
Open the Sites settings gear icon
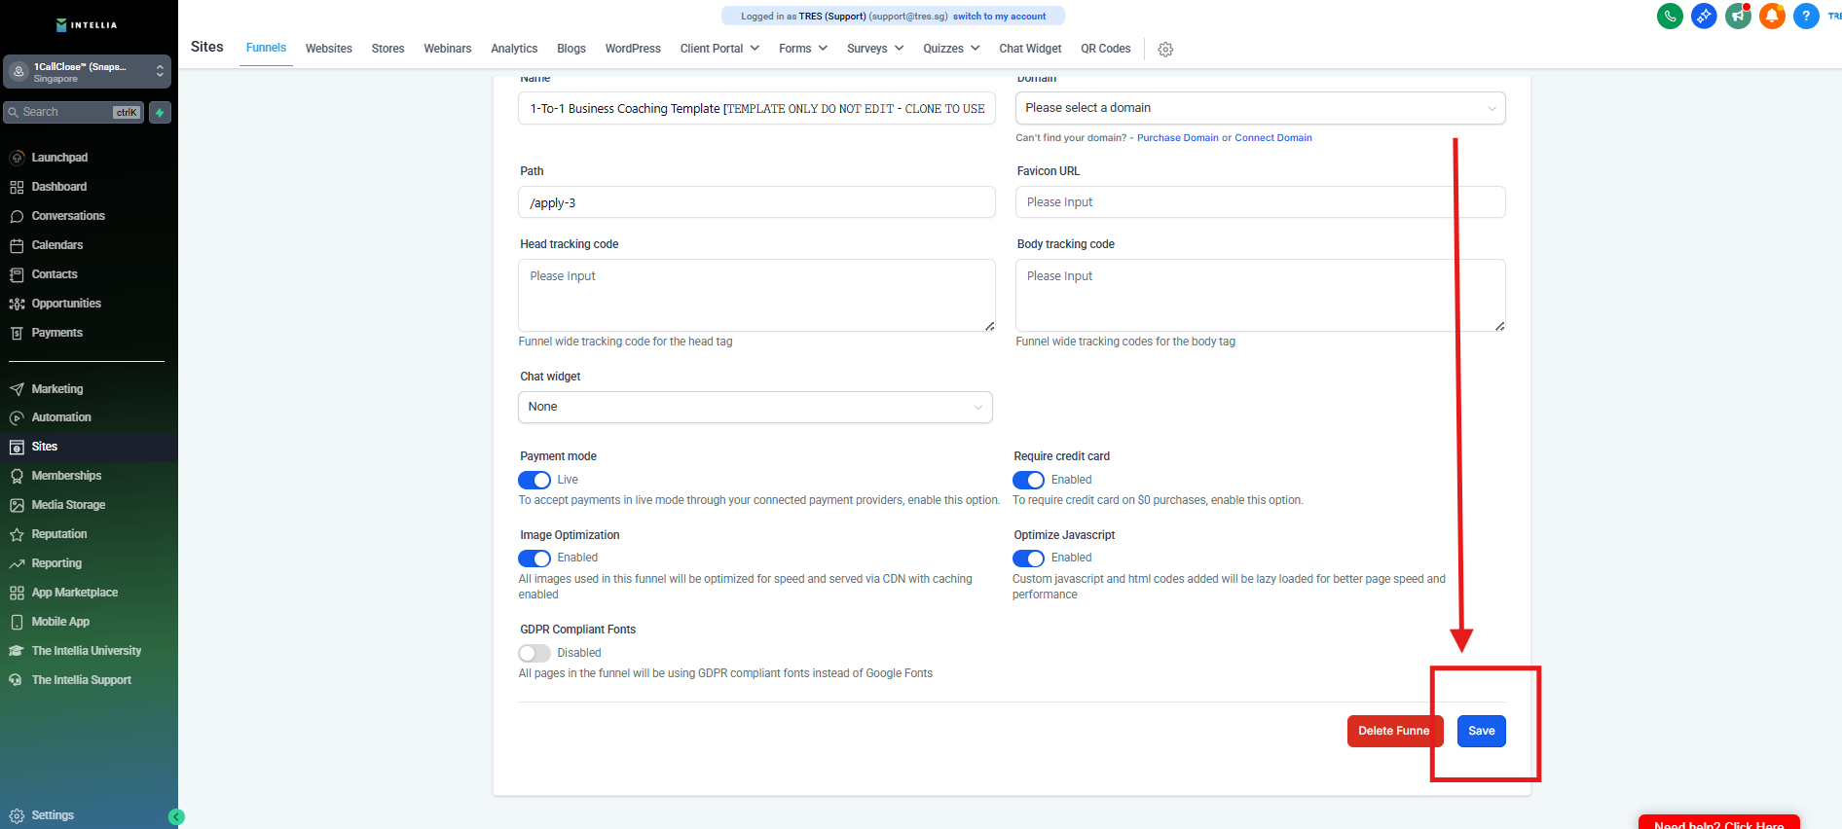point(1165,49)
